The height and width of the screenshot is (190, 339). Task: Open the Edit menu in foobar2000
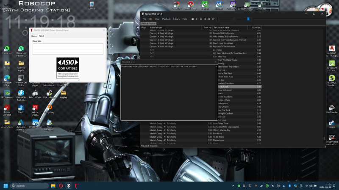(150, 19)
